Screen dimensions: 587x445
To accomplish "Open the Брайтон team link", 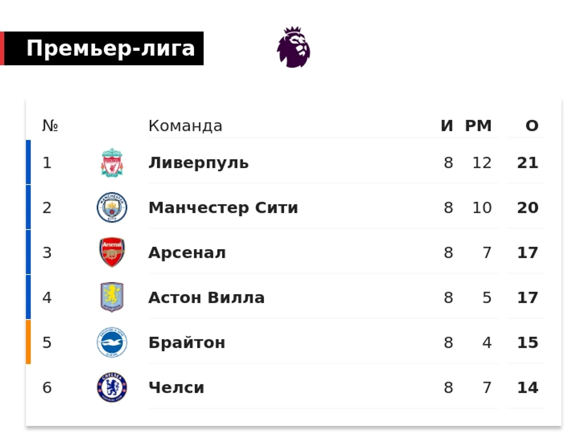I will pyautogui.click(x=187, y=343).
